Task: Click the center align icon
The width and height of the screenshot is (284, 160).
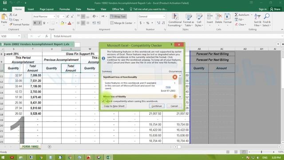Action: 83,23
